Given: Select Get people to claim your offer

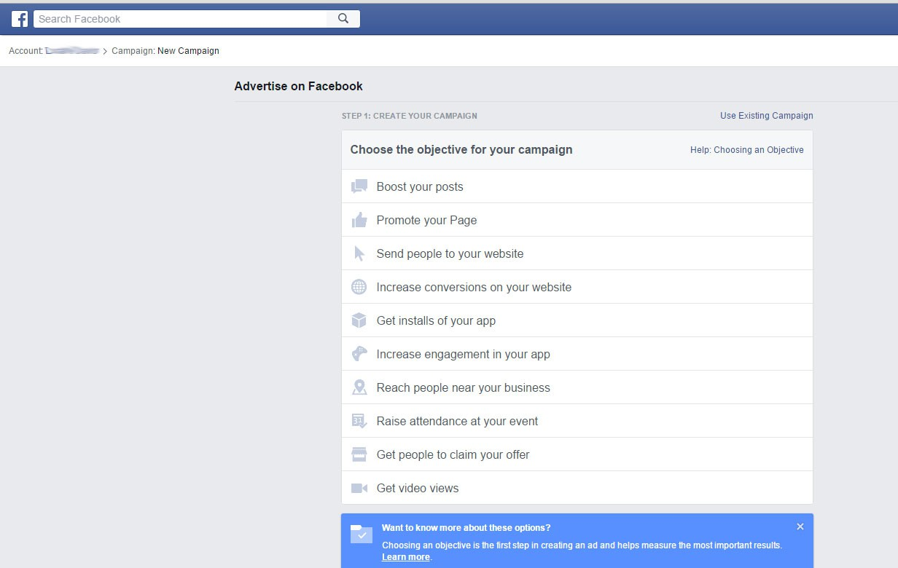Looking at the screenshot, I should [453, 454].
